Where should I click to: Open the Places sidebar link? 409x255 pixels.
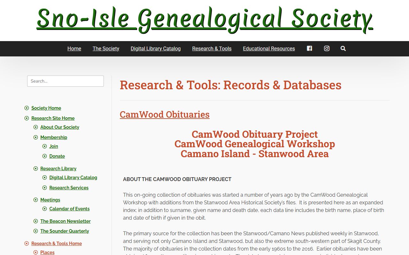click(47, 252)
